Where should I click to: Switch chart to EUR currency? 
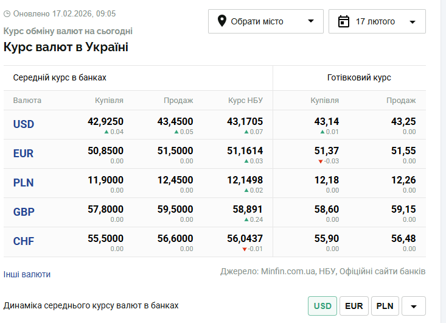tap(354, 306)
